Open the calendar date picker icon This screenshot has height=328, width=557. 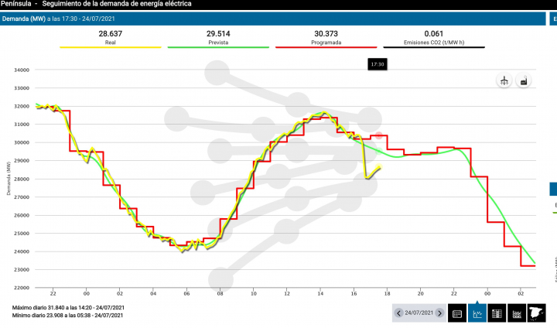457,313
